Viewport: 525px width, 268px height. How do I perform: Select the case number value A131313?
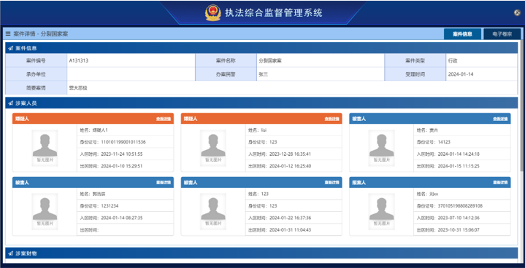[x=79, y=60]
